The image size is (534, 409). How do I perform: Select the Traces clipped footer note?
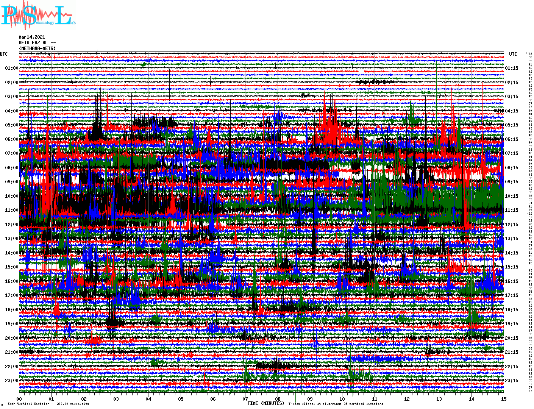[x=336, y=404]
